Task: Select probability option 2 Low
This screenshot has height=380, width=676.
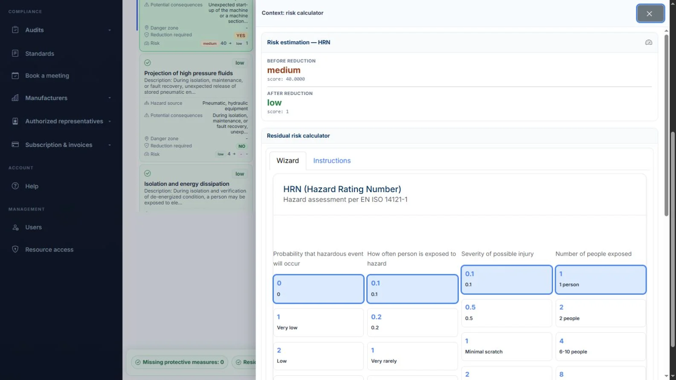Action: pyautogui.click(x=319, y=356)
